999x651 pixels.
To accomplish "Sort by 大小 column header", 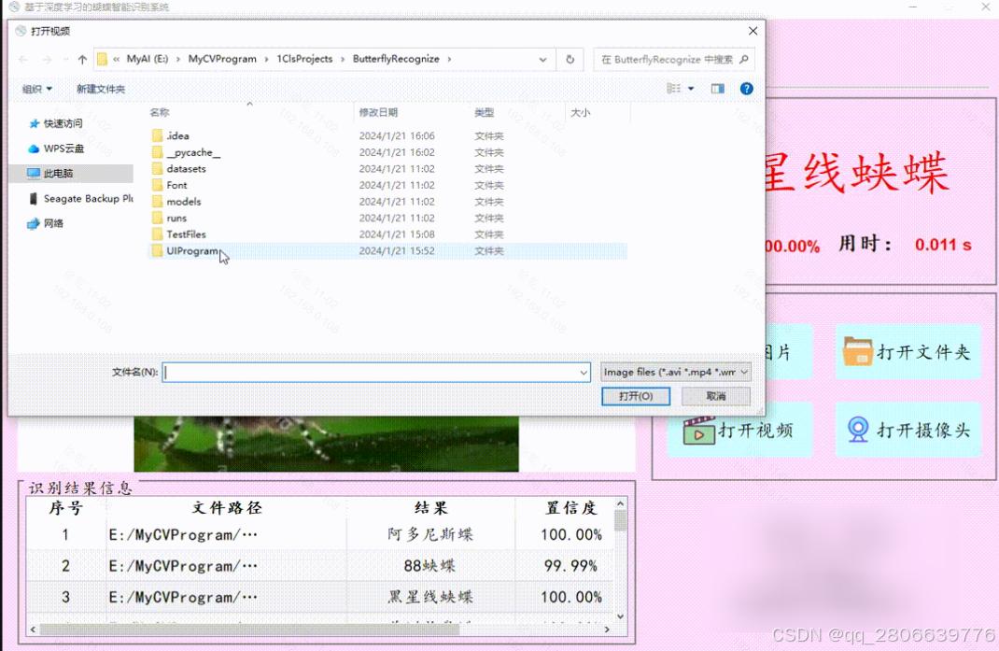I will (x=580, y=112).
